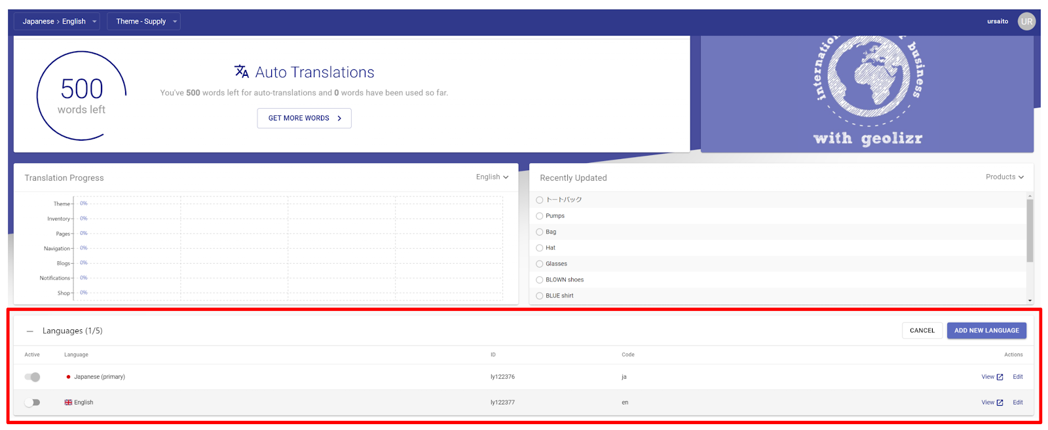This screenshot has height=430, width=1048.
Task: Select the Glasses radio button
Action: pos(540,264)
